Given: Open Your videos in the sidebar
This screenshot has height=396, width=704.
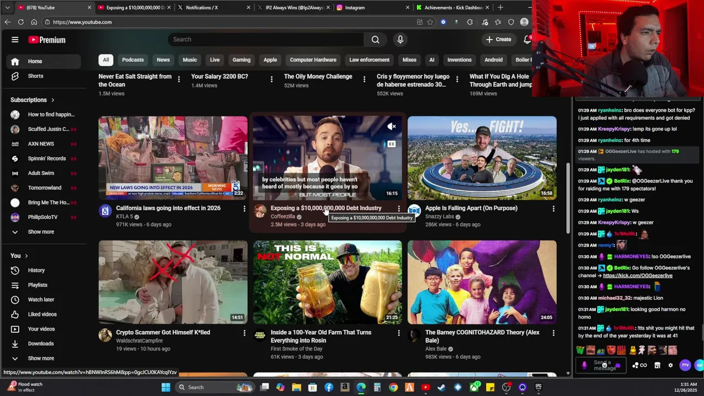Looking at the screenshot, I should pyautogui.click(x=44, y=329).
